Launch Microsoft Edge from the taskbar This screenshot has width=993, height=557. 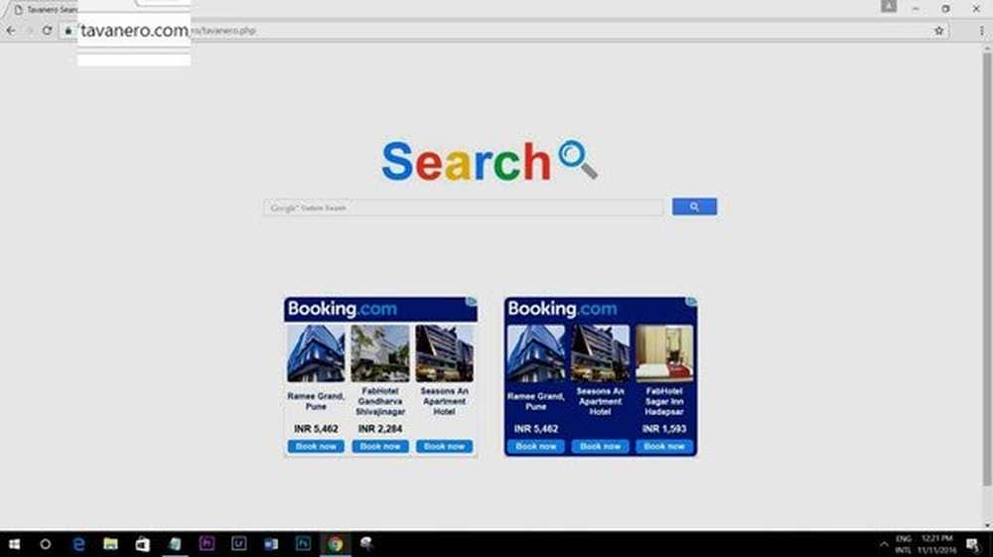78,544
